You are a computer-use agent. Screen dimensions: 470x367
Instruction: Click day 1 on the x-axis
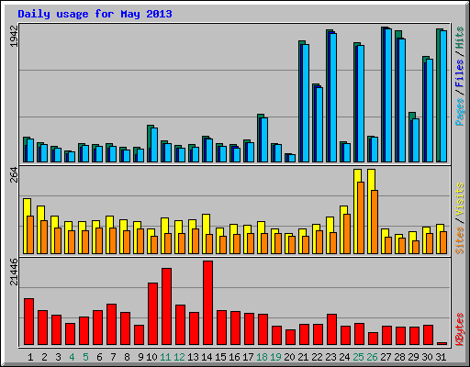[x=30, y=357]
